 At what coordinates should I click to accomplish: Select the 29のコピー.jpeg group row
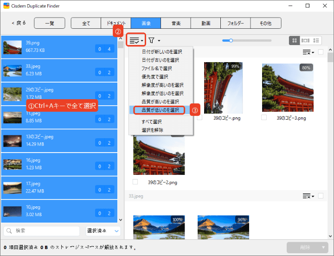59,94
